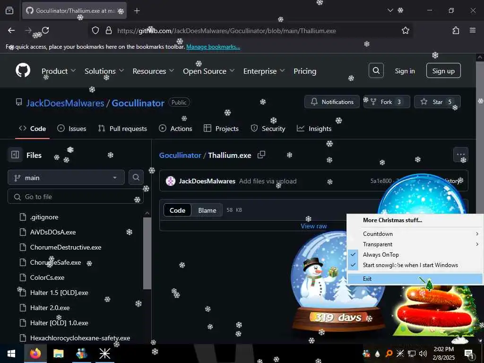Reload the current page
This screenshot has height=363, width=484.
tap(45, 30)
